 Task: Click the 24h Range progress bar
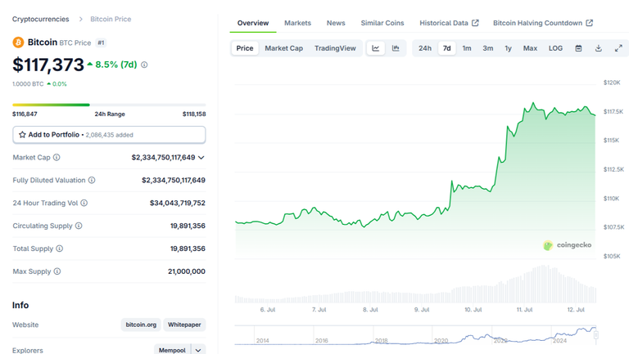[x=109, y=105]
